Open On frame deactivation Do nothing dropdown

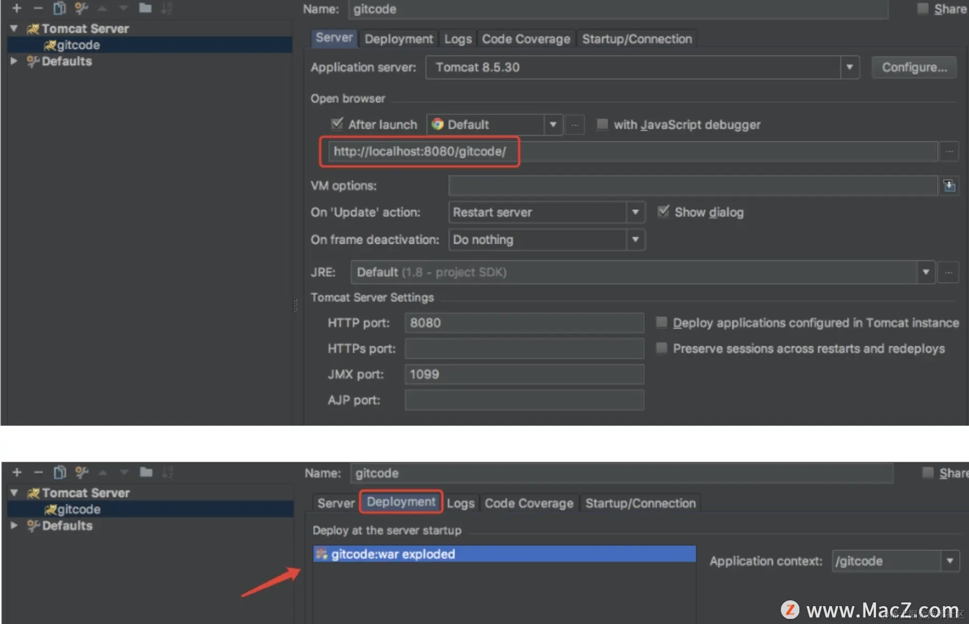coord(635,240)
